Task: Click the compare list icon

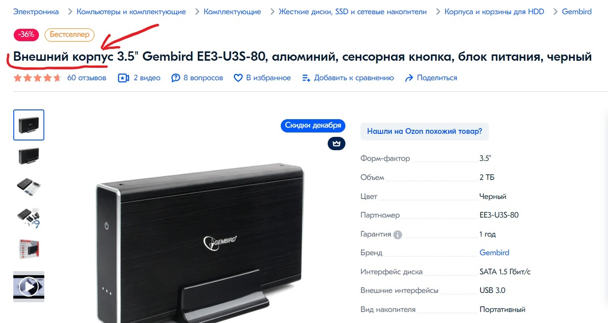Action: click(x=306, y=78)
